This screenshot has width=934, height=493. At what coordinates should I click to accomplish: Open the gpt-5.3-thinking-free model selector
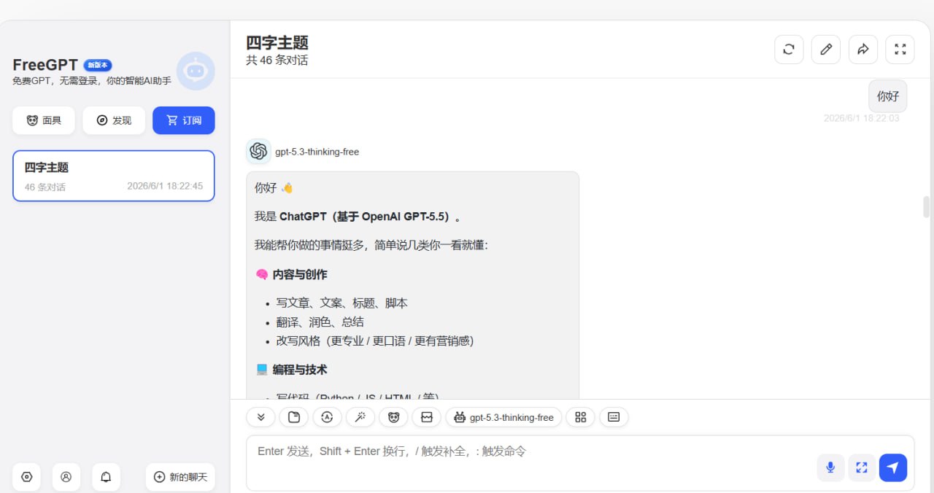tap(503, 417)
